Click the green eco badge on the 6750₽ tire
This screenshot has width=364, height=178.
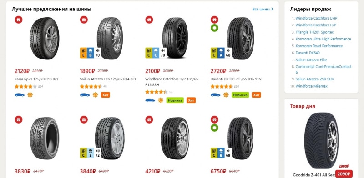(214, 128)
